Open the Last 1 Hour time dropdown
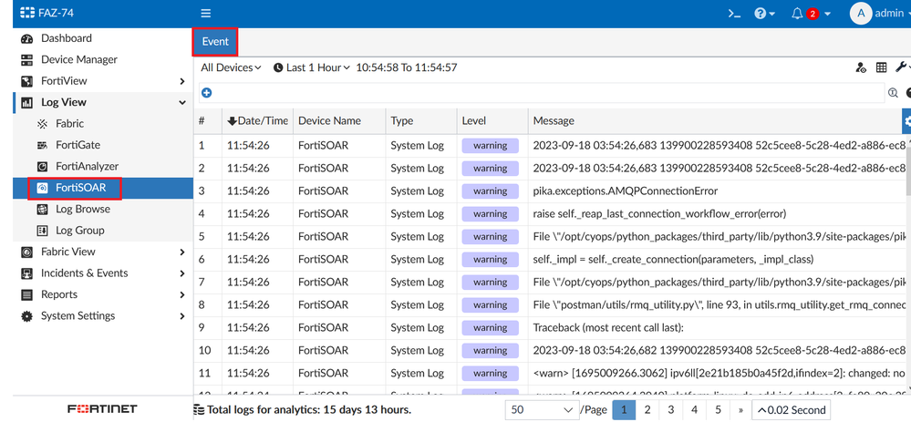The width and height of the screenshot is (911, 422). pos(312,68)
